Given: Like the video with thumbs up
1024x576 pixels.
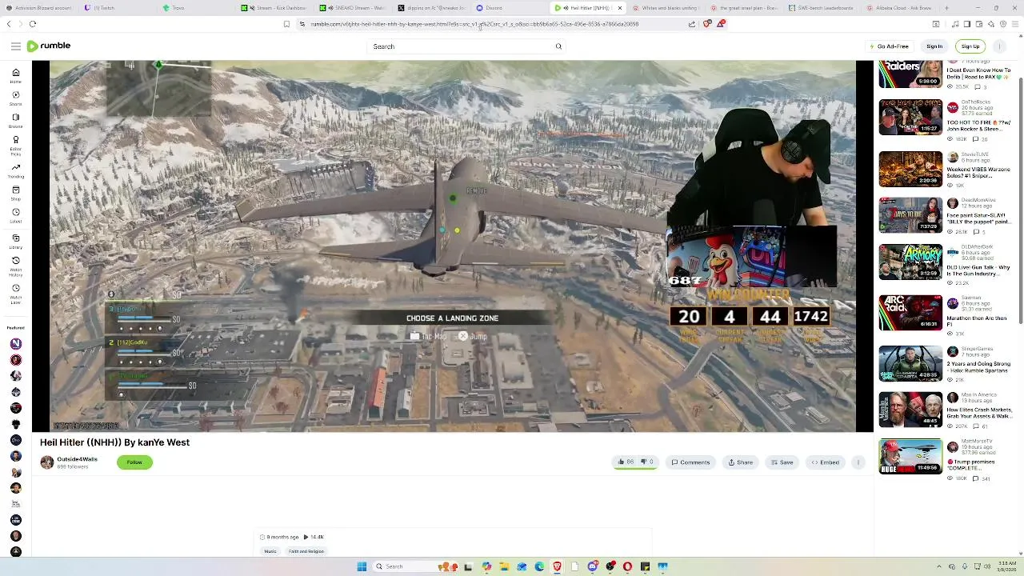Looking at the screenshot, I should click(x=626, y=462).
